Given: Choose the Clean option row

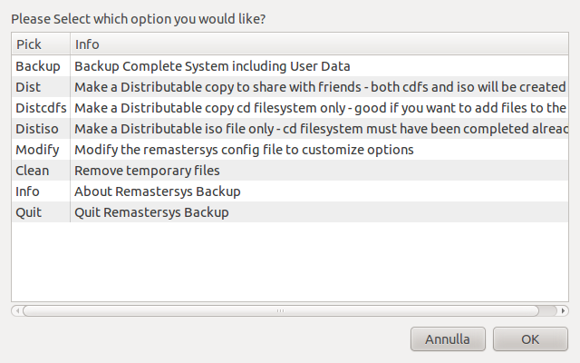Looking at the screenshot, I should pyautogui.click(x=33, y=171).
